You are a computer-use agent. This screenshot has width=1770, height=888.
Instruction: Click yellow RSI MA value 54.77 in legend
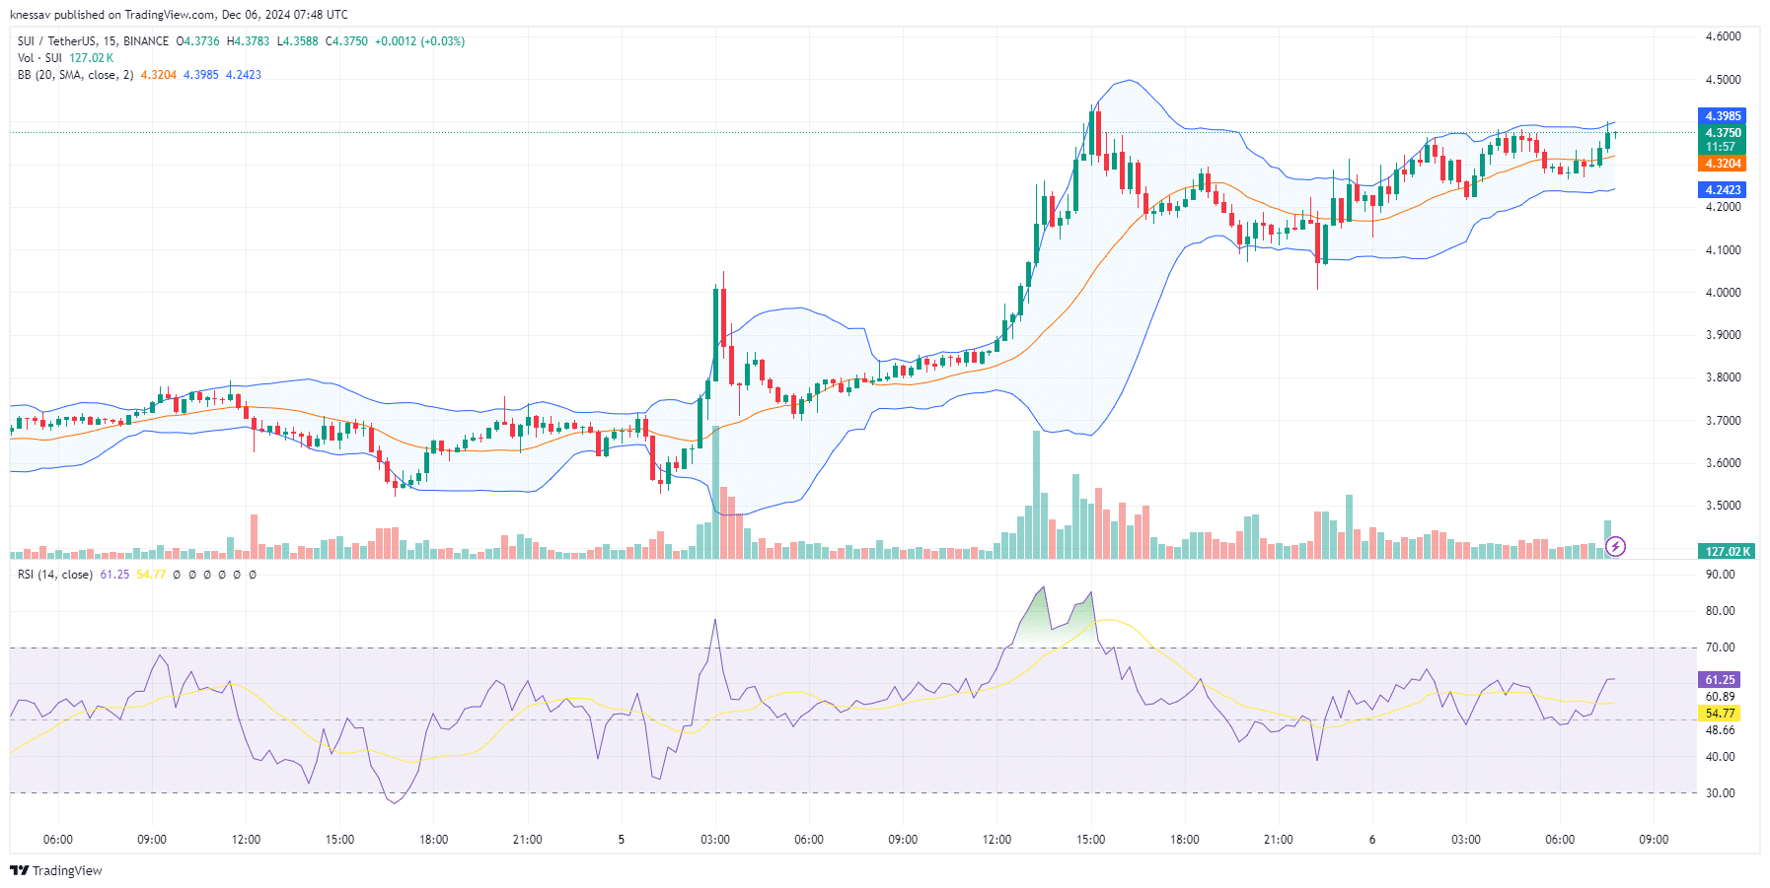coord(151,575)
